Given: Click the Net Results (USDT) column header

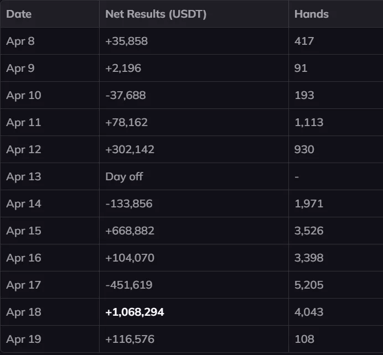Looking at the screenshot, I should 156,14.
